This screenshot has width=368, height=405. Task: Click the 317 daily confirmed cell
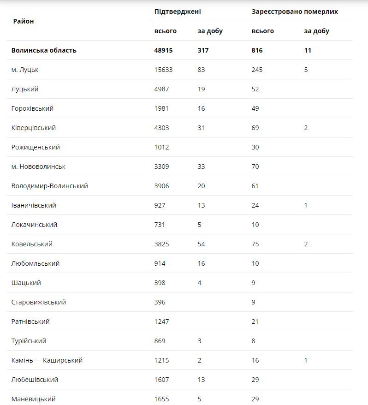click(x=203, y=50)
